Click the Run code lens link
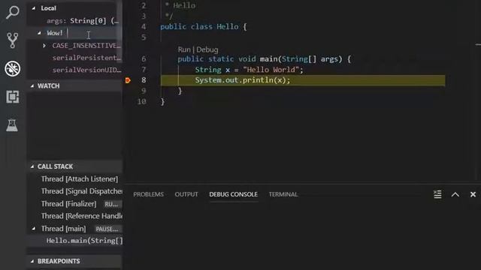 tap(184, 49)
